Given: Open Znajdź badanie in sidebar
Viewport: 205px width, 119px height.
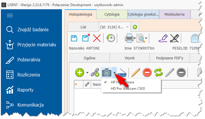Looking at the screenshot, I should (33, 30).
